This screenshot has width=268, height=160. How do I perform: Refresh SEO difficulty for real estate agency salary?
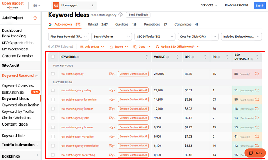pos(257,90)
